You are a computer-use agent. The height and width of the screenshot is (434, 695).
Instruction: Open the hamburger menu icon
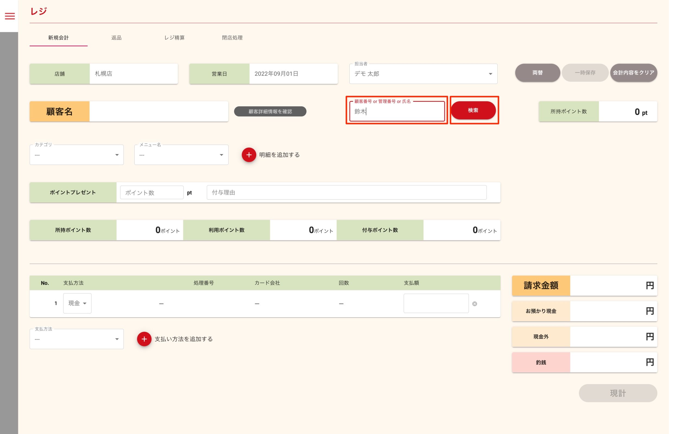click(10, 16)
